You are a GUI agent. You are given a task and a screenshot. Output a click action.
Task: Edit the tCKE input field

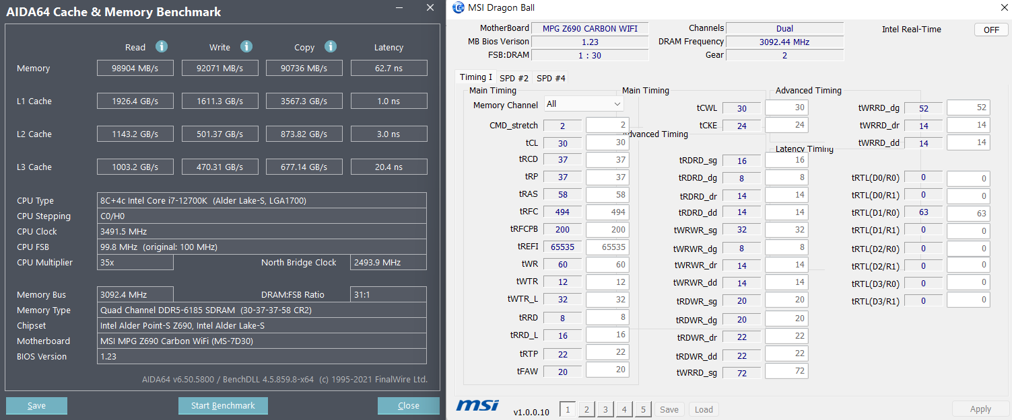point(786,125)
